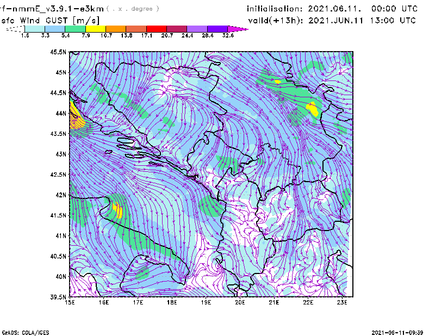Select the yellow 7.9–10.7 legend swatch
This screenshot has width=435, height=336.
(96, 29)
